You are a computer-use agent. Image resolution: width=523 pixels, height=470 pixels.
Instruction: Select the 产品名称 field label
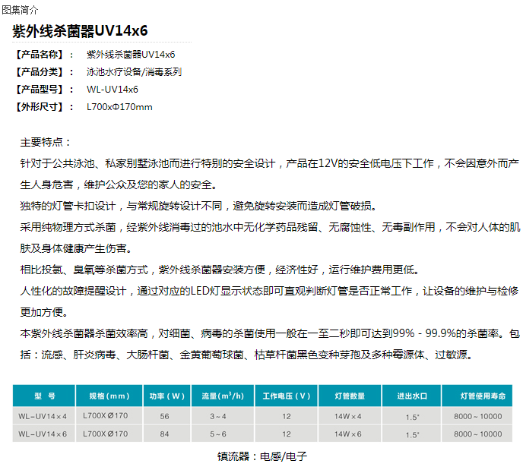pyautogui.click(x=40, y=55)
